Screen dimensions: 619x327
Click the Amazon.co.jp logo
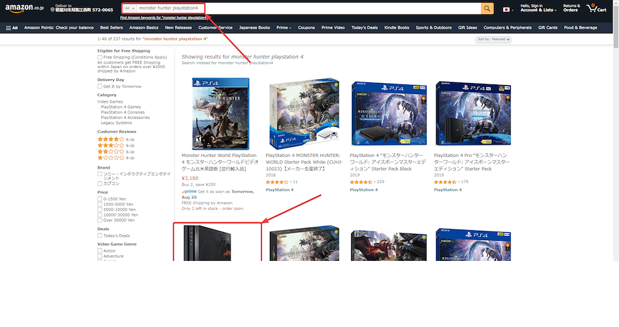pyautogui.click(x=24, y=9)
